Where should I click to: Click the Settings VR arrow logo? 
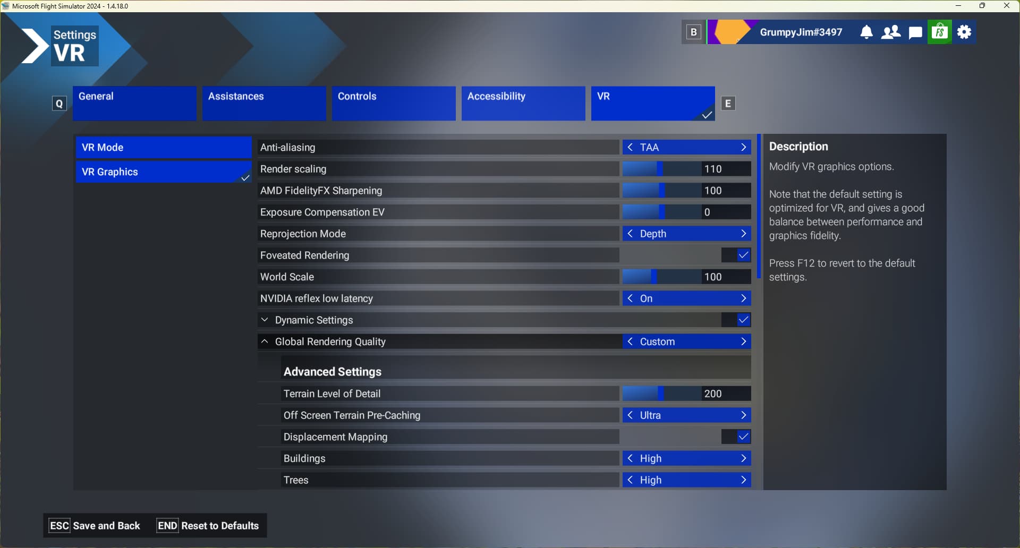(35, 46)
